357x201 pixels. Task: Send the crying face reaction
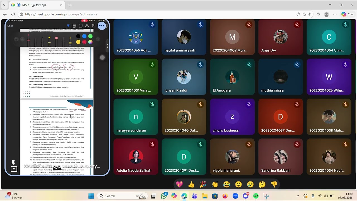pos(250,184)
